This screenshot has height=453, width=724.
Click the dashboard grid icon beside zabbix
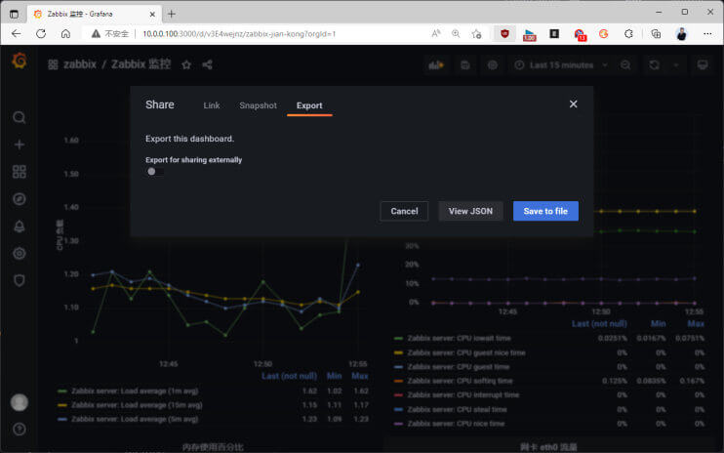(53, 64)
